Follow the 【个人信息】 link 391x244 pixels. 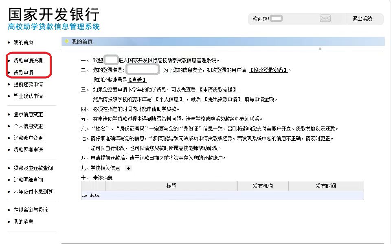pos(169,99)
